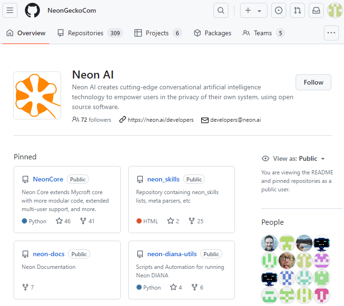Open the Packages tab
This screenshot has width=344, height=306.
(212, 33)
